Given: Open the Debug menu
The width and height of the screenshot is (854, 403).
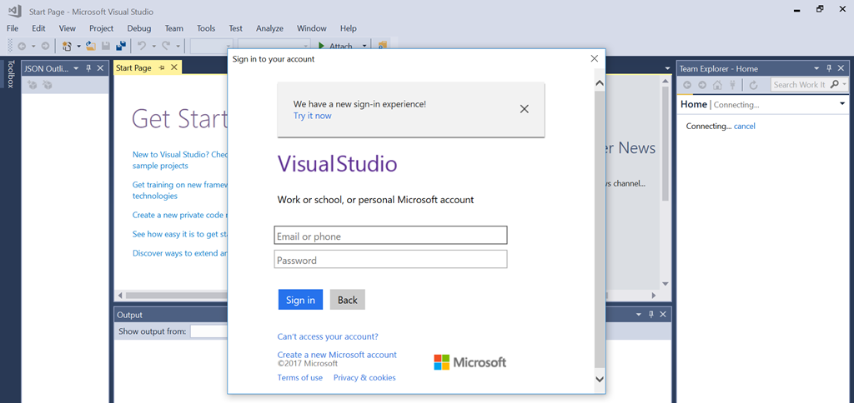Looking at the screenshot, I should click(139, 28).
